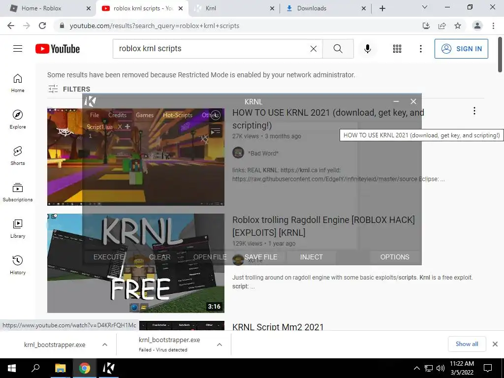Click the magnifier search button on YouTube

(338, 49)
